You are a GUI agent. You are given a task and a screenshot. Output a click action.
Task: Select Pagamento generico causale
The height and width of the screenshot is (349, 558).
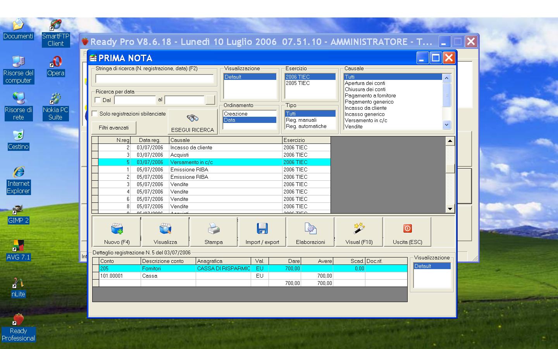click(393, 102)
